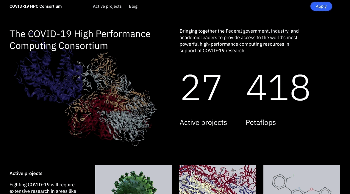Open the Active projects nav item
Viewport: 350px width, 194px height.
pos(107,6)
